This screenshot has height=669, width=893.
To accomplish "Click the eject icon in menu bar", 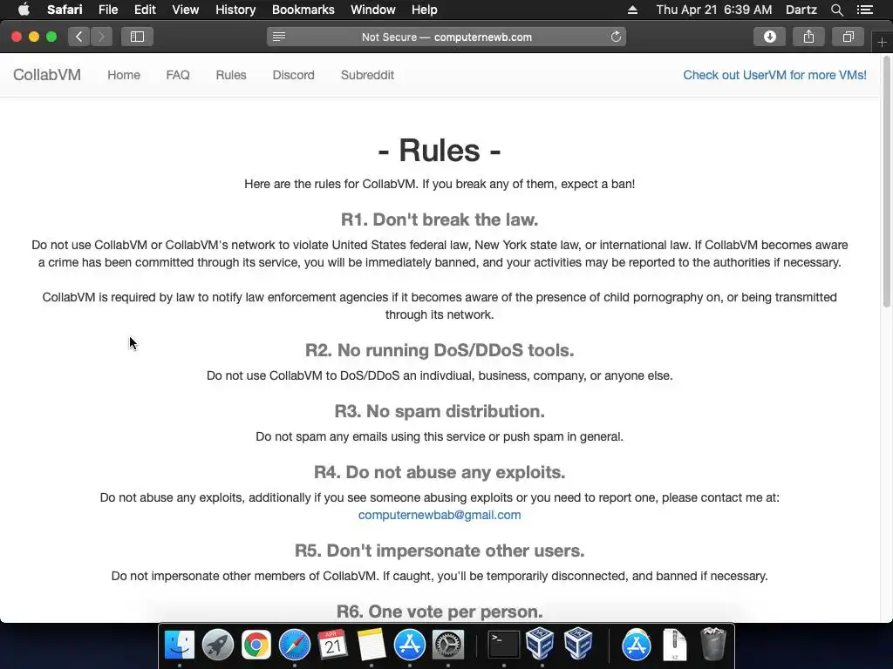I will tap(633, 10).
